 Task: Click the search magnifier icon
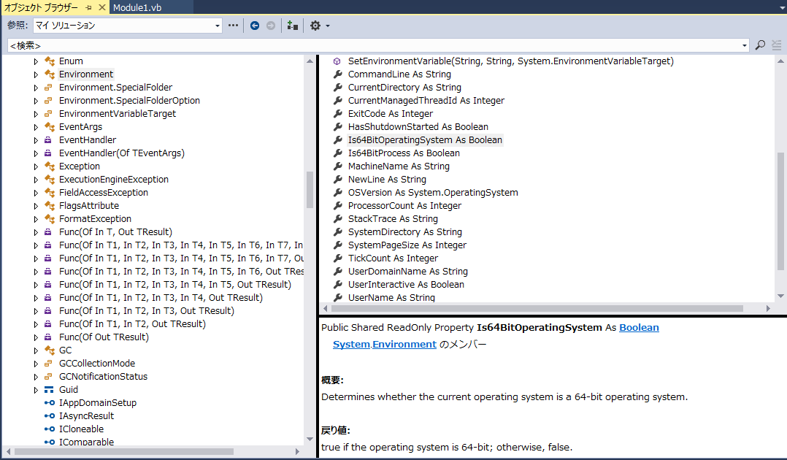pos(760,45)
